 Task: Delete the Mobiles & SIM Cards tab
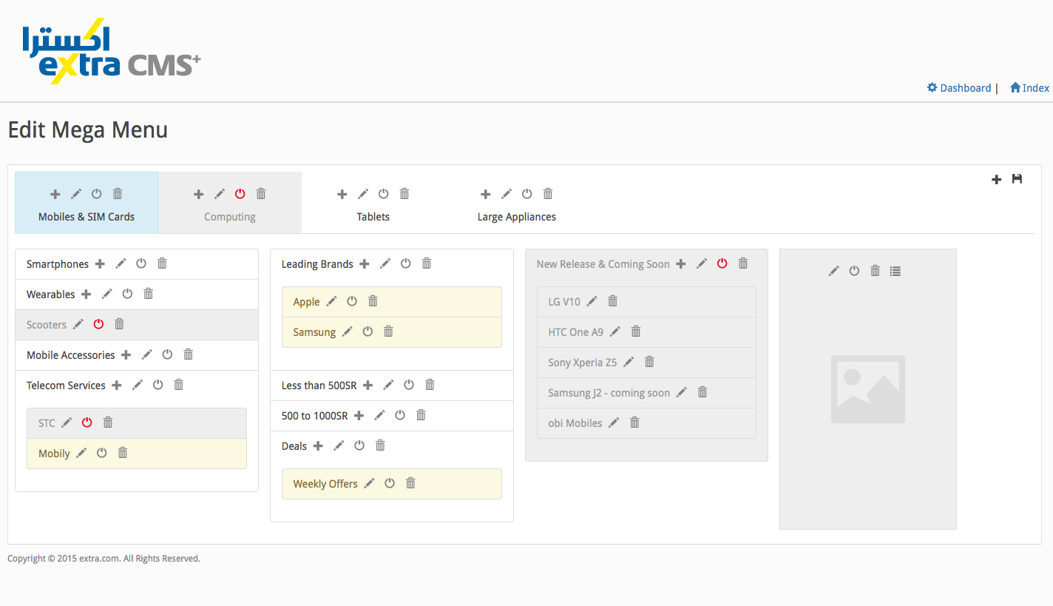click(x=118, y=194)
